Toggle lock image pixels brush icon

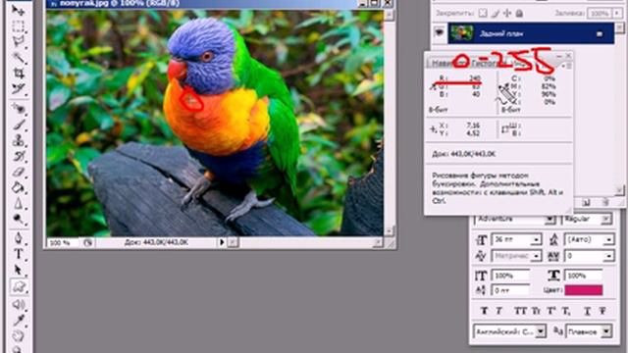tap(495, 13)
